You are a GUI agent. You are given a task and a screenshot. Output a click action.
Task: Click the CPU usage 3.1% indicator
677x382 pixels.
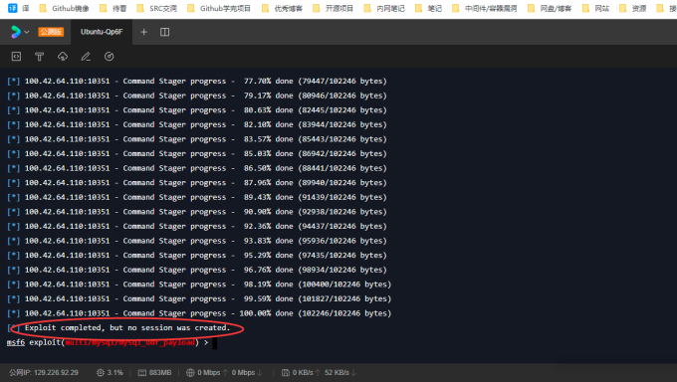pyautogui.click(x=110, y=372)
